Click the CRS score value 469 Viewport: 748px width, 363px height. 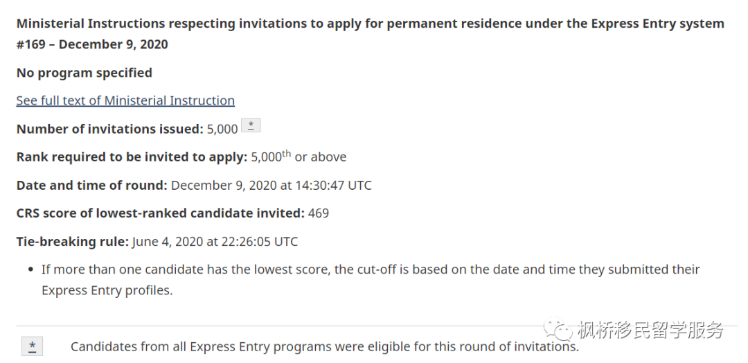point(318,213)
